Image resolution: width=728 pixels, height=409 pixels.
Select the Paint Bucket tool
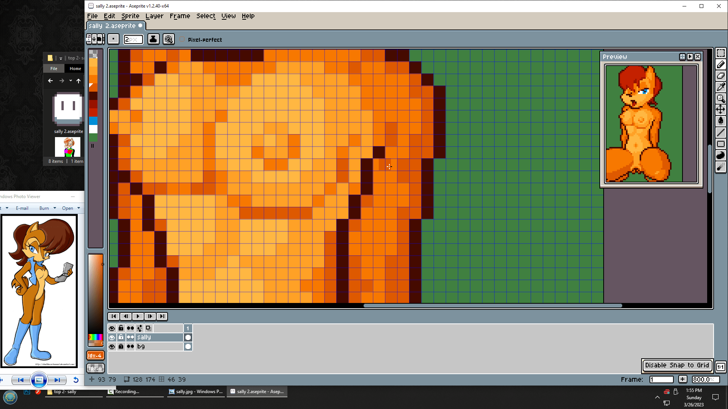pyautogui.click(x=720, y=121)
